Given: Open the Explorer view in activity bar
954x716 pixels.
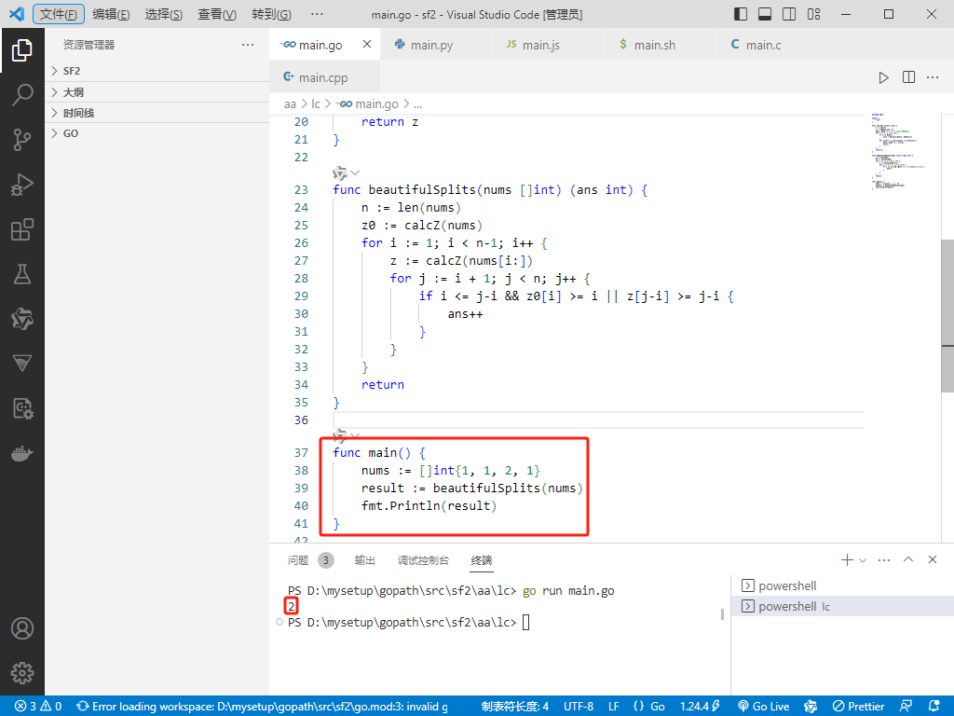Looking at the screenshot, I should point(22,50).
